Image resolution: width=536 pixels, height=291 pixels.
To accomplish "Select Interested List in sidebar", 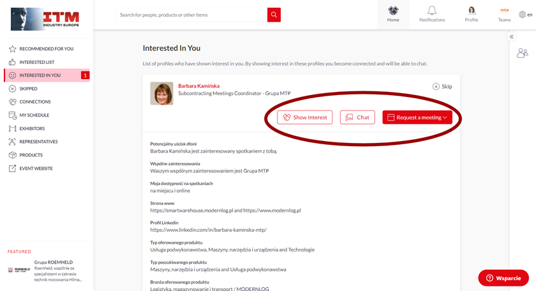I will [x=37, y=62].
